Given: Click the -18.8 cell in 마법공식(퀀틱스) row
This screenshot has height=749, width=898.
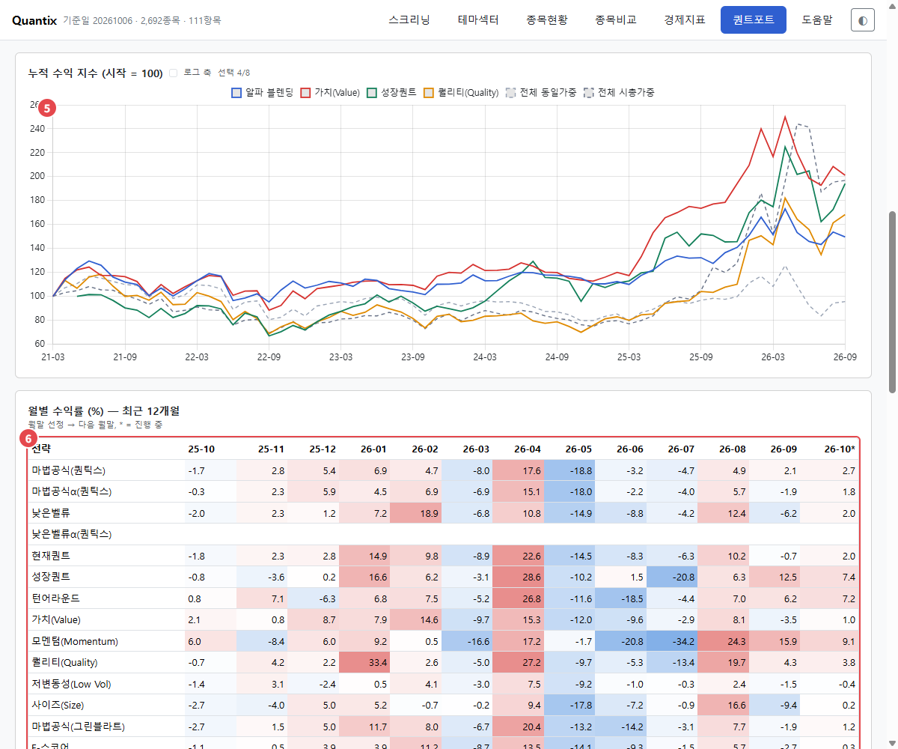Looking at the screenshot, I should pos(569,470).
